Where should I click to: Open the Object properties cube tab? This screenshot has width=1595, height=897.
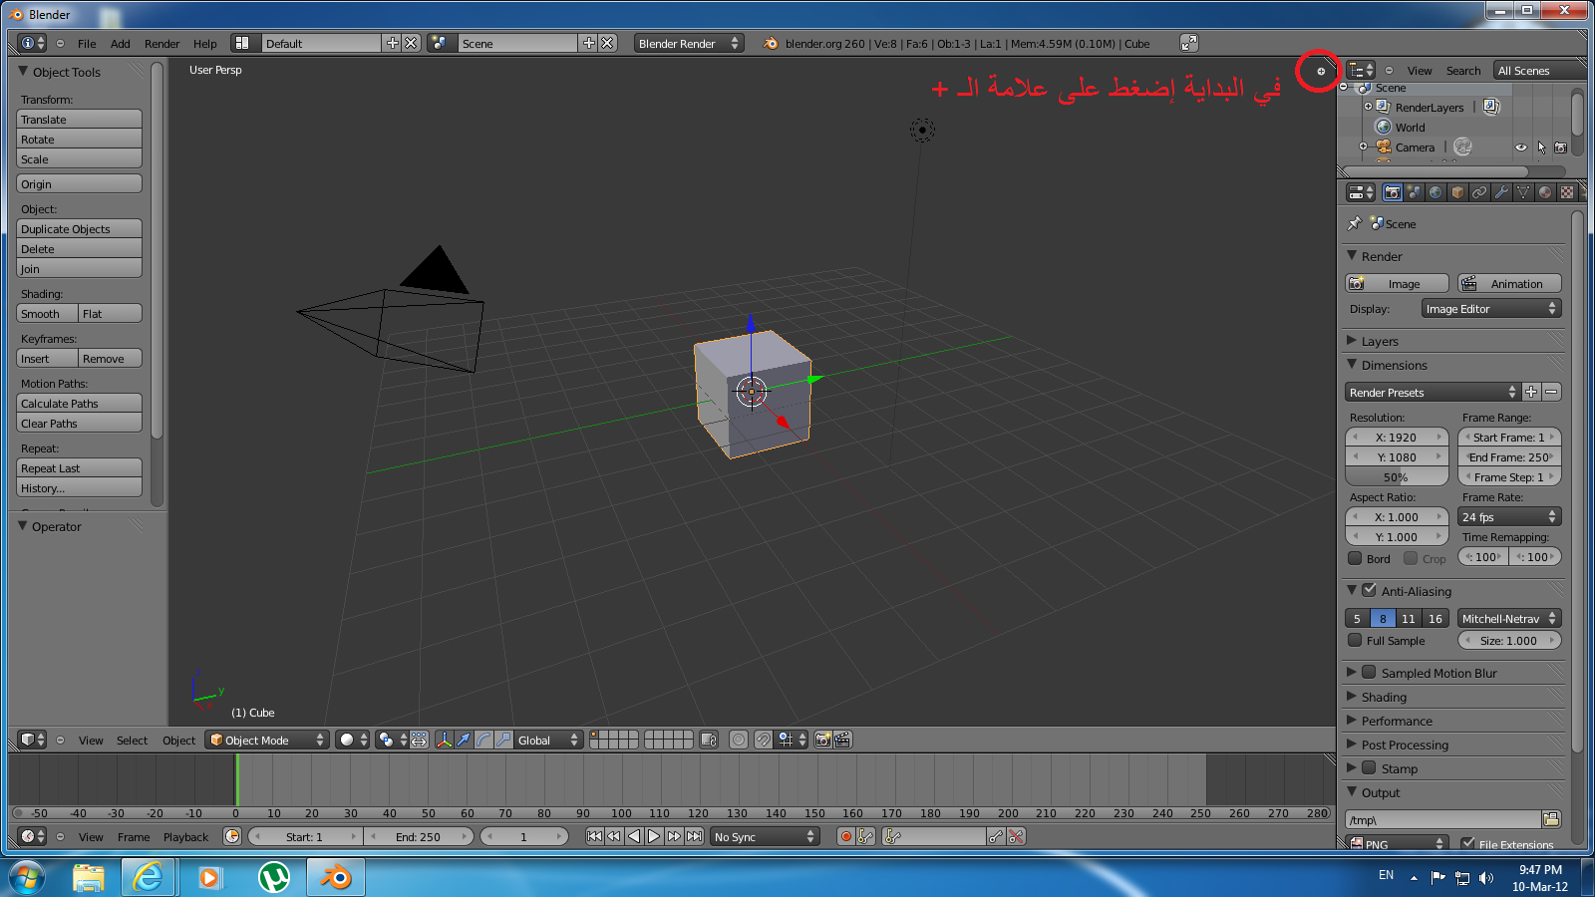pyautogui.click(x=1457, y=192)
